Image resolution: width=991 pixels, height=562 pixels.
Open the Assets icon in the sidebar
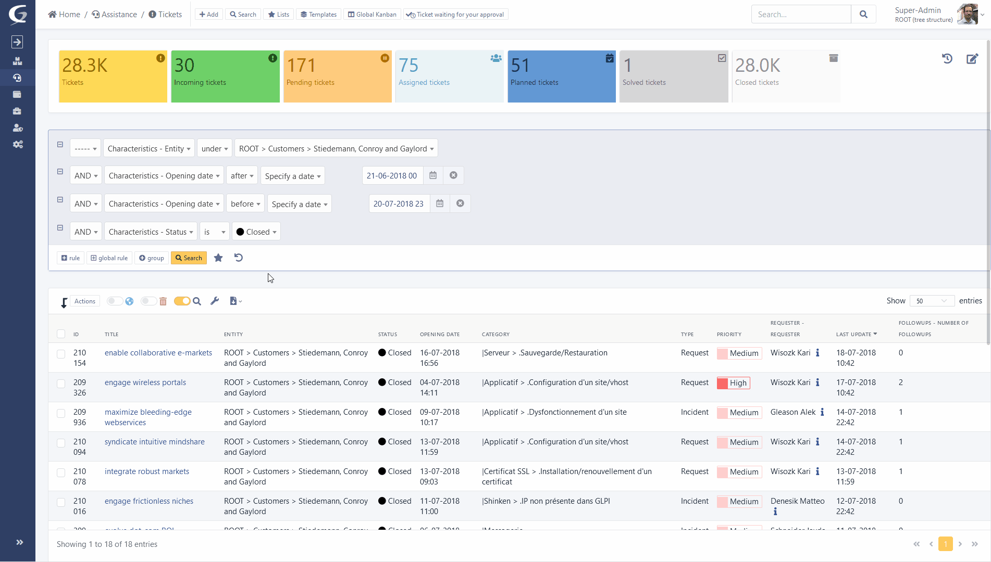point(18,61)
